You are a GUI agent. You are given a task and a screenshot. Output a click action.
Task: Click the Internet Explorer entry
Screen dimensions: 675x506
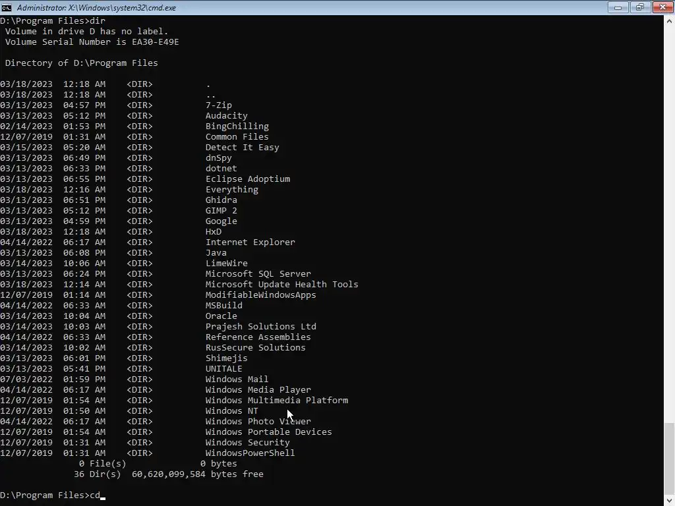pyautogui.click(x=250, y=242)
